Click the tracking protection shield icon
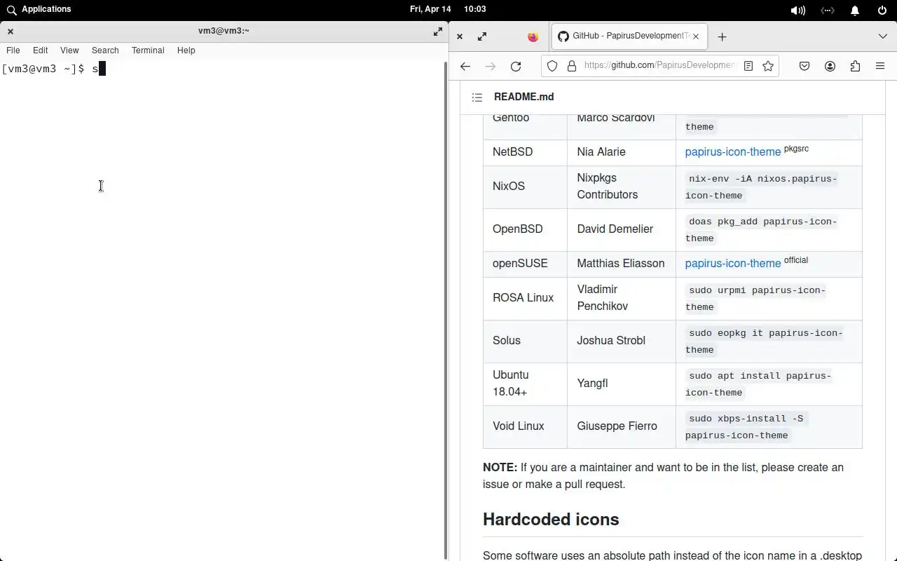 [552, 66]
